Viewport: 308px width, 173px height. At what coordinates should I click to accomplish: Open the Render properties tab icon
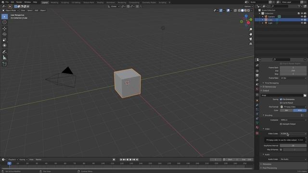[257, 71]
